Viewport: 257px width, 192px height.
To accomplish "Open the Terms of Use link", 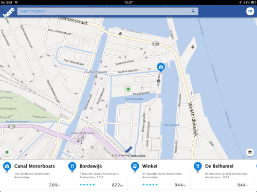I will click(138, 156).
